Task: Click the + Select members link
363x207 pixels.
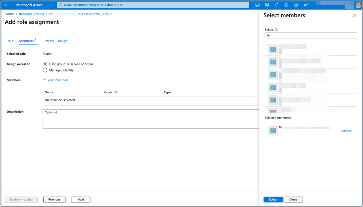Action: coord(56,80)
